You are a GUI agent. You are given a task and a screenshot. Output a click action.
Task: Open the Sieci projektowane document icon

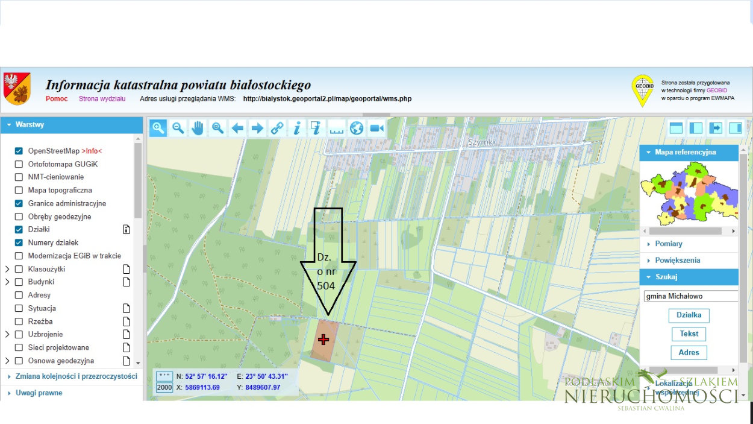click(127, 347)
